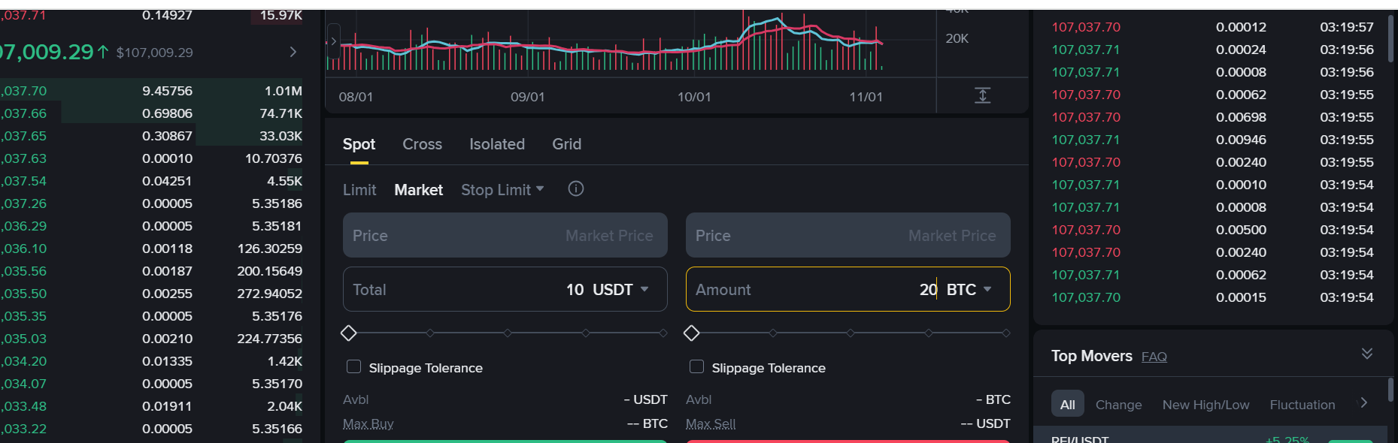Open price details chevron beside $107,009.29

293,52
